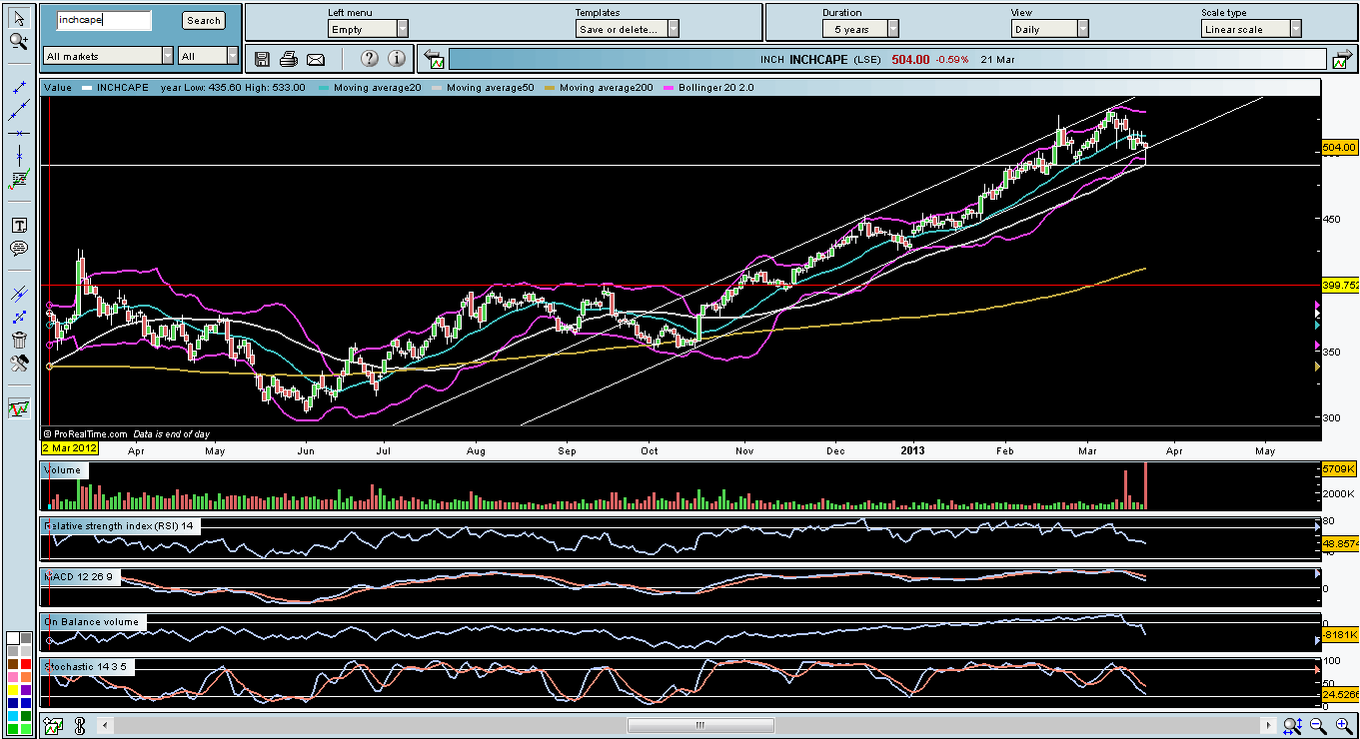Click the 5709K volume value label
The image size is (1360, 739).
click(x=1338, y=468)
